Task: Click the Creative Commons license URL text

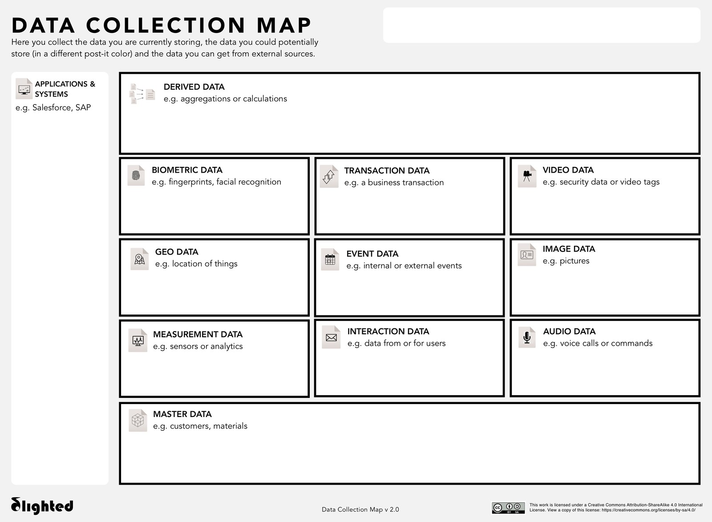Action: coord(648,510)
